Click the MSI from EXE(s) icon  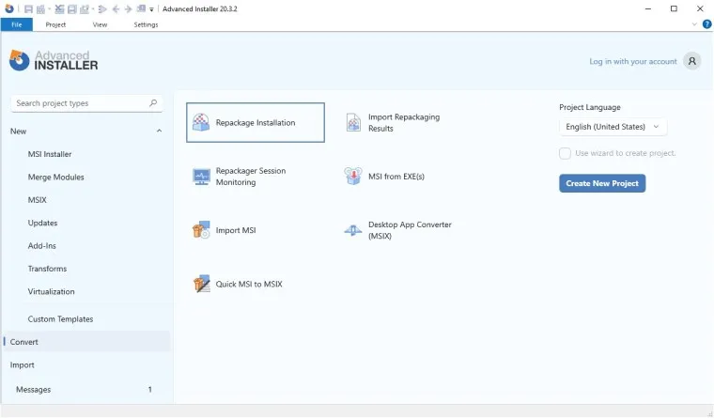click(x=353, y=177)
